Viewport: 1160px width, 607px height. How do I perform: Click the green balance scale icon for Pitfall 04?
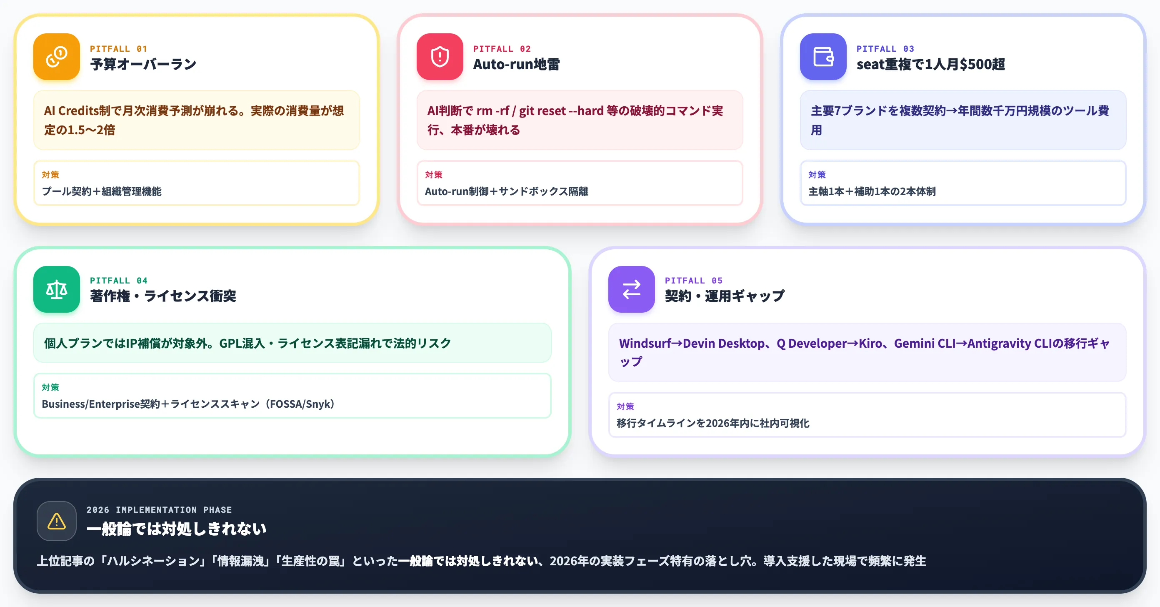point(56,289)
